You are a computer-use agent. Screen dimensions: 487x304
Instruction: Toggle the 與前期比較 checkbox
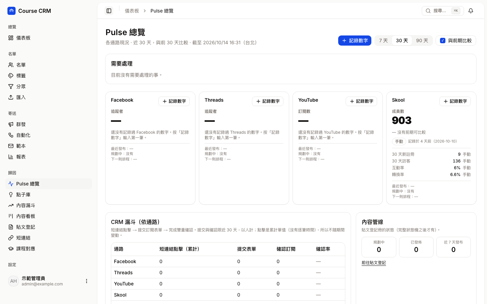(443, 41)
